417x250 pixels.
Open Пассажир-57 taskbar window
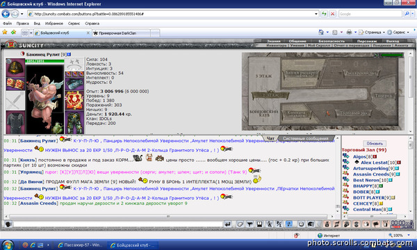pyautogui.click(x=80, y=245)
